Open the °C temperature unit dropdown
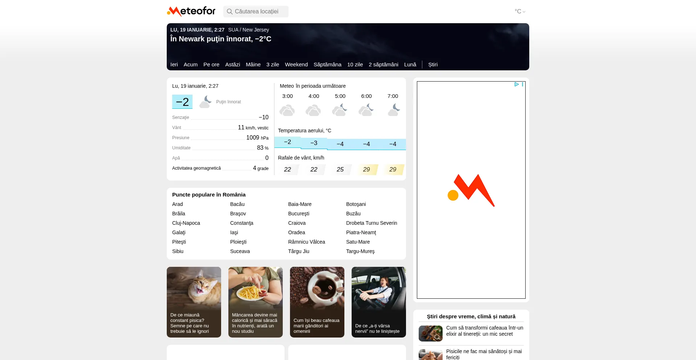 tap(519, 11)
